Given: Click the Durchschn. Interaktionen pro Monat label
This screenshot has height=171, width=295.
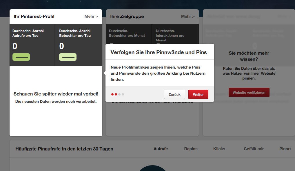Looking at the screenshot, I should coord(170,35).
